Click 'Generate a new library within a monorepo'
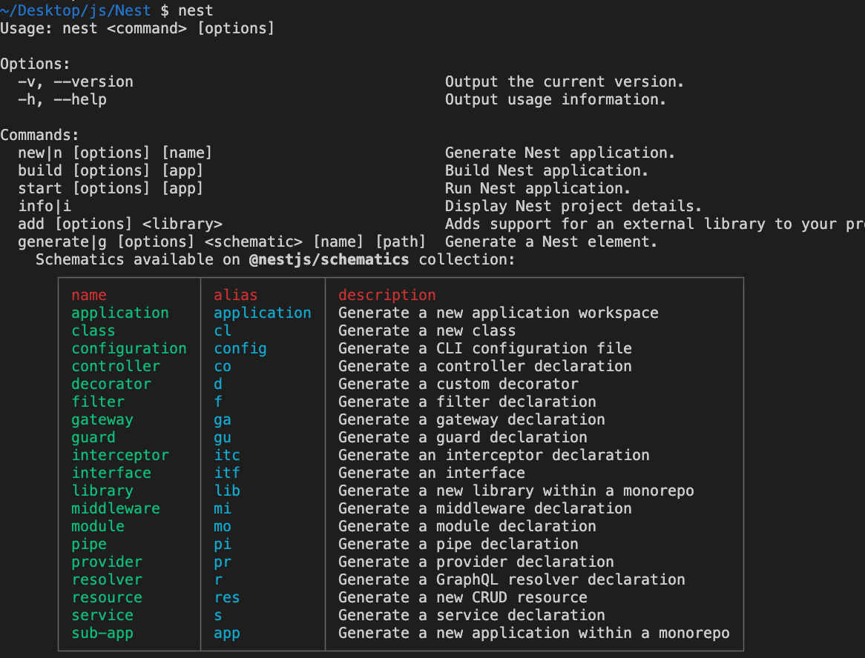 click(516, 491)
